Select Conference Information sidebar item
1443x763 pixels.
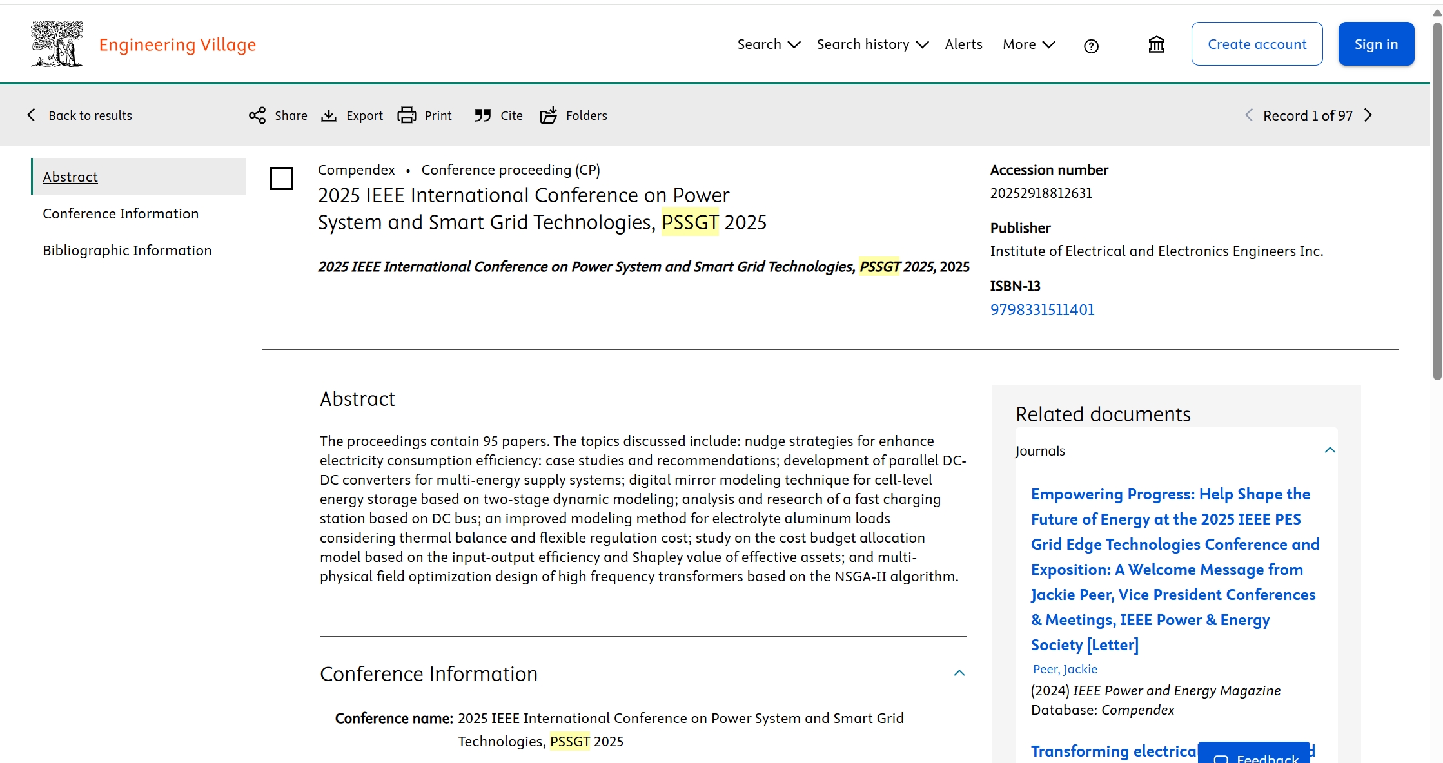tap(121, 213)
